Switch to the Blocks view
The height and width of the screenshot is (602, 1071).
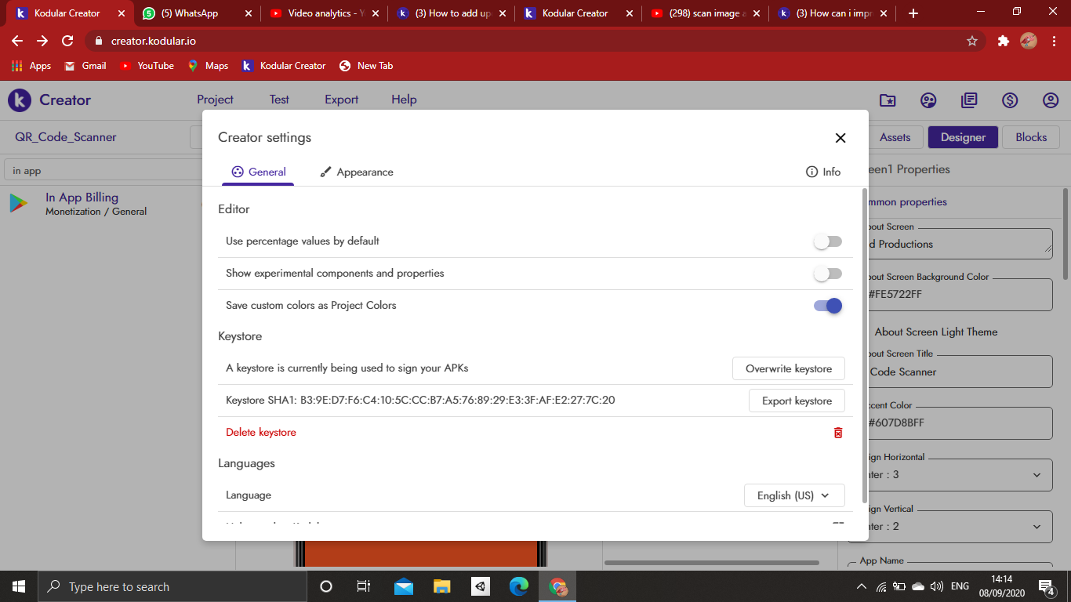(x=1031, y=137)
